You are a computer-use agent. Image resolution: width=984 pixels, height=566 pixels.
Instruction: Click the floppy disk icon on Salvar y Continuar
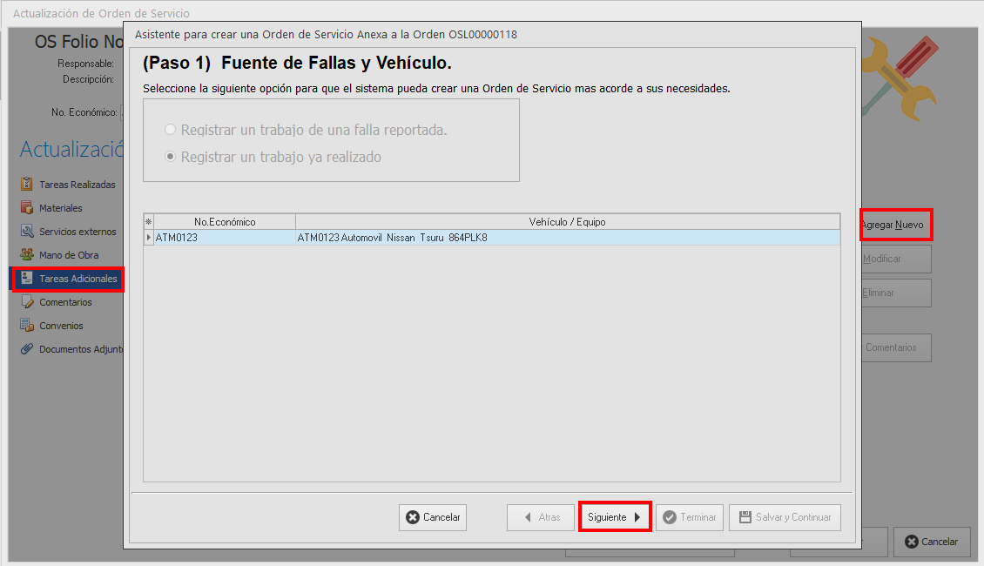tap(745, 517)
